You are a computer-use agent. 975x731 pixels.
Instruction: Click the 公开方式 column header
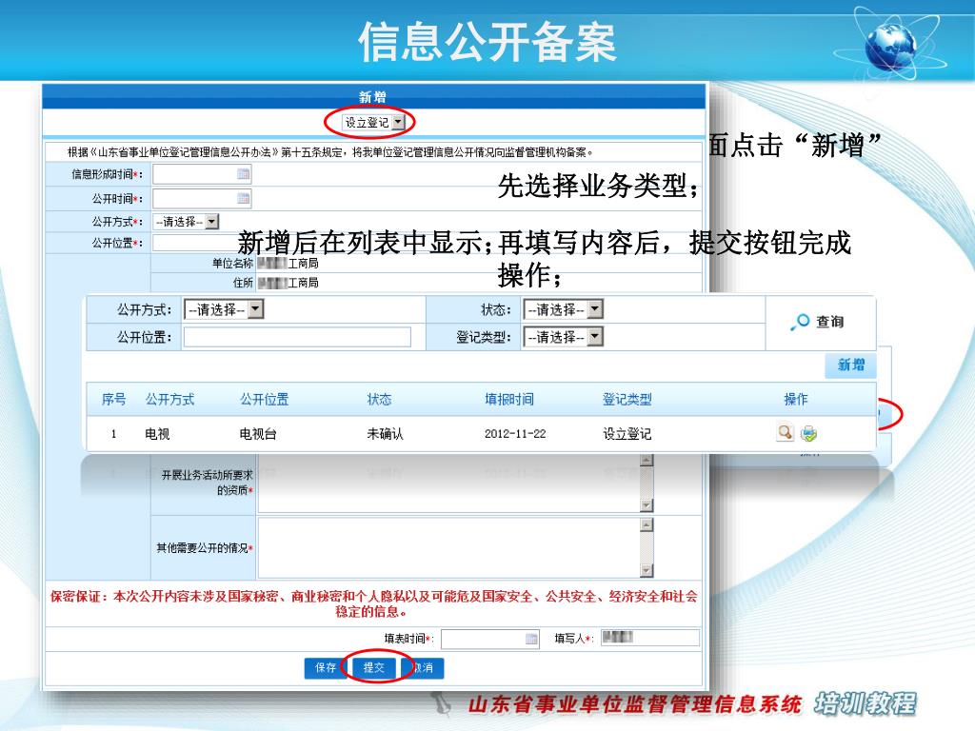tap(169, 399)
